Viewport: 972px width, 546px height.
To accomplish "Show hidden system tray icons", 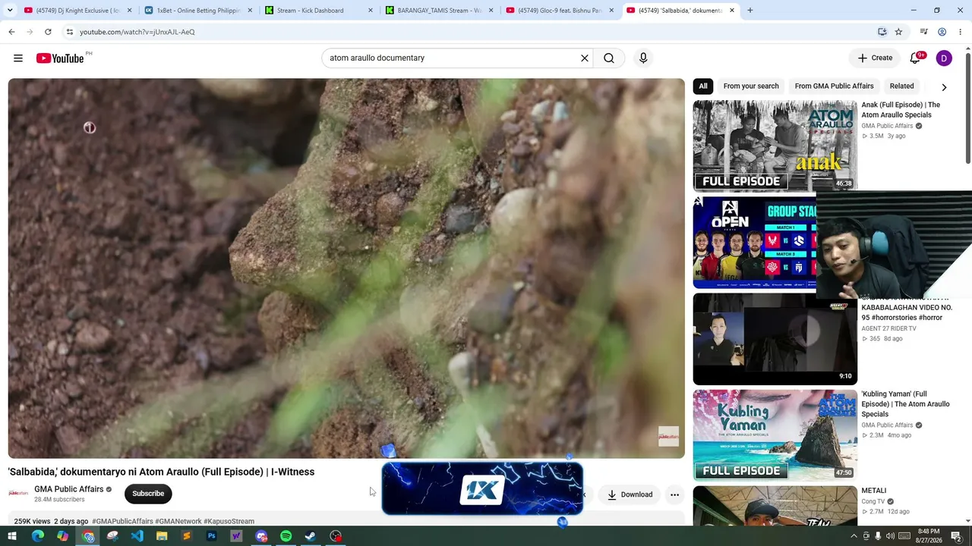I will tap(854, 536).
